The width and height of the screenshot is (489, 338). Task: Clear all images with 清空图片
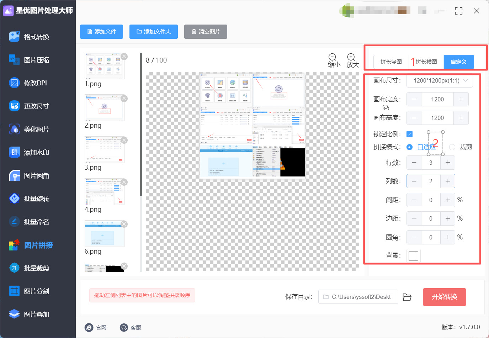click(206, 32)
